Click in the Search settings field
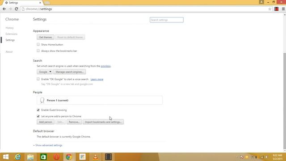The image size is (286, 161). point(167,20)
